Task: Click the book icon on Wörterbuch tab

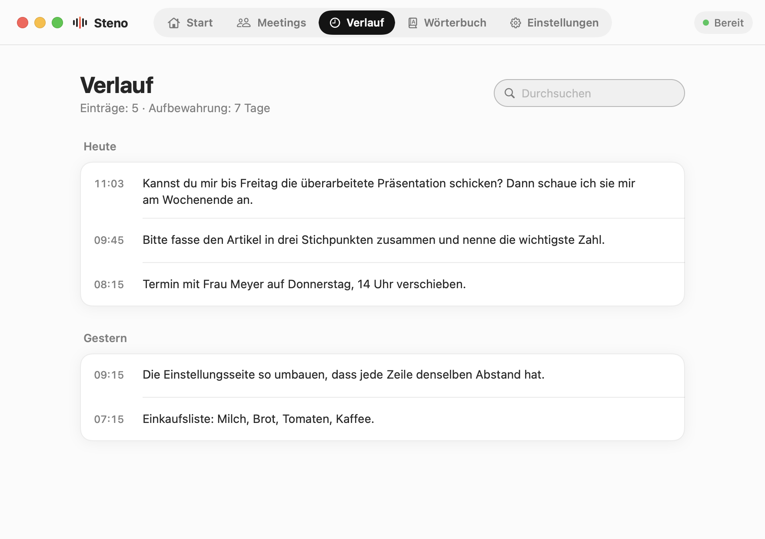Action: coord(412,23)
